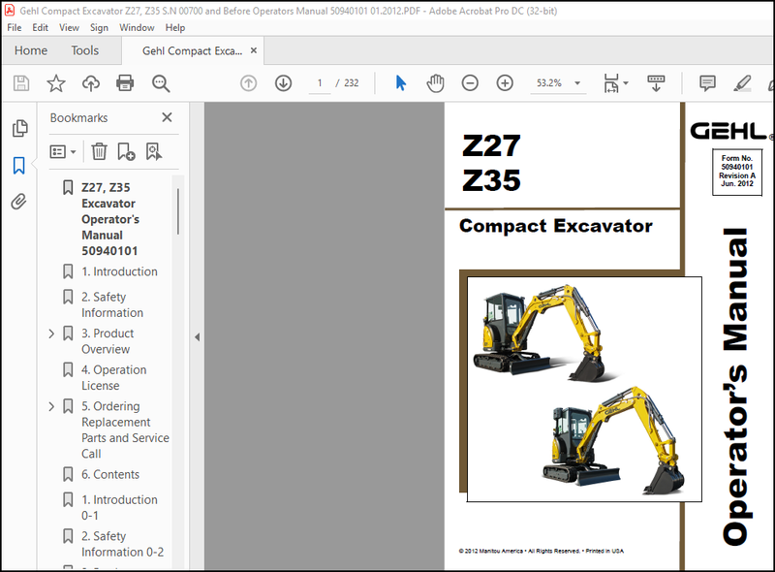775x572 pixels.
Task: Click the page number input field
Action: tap(319, 83)
